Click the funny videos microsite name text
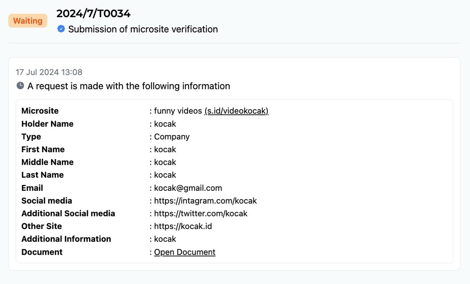Screen dimensions: 470x284 (x=178, y=111)
